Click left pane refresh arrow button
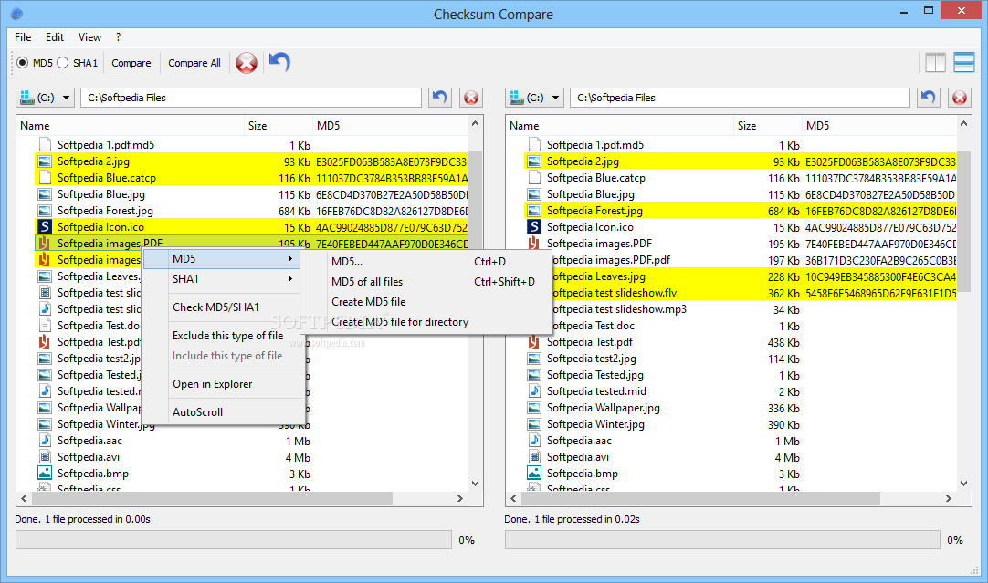The height and width of the screenshot is (583, 988). click(440, 98)
